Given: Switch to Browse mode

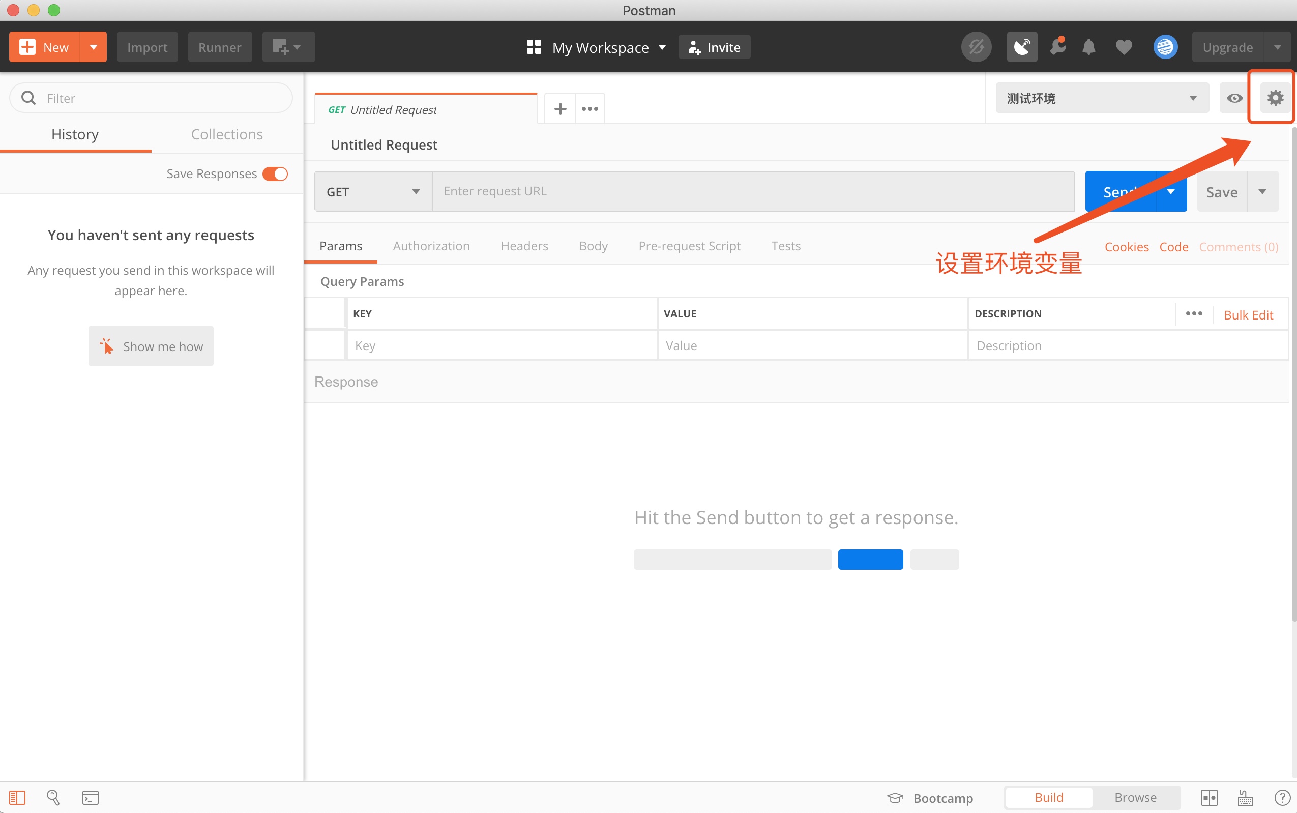Looking at the screenshot, I should [1135, 797].
